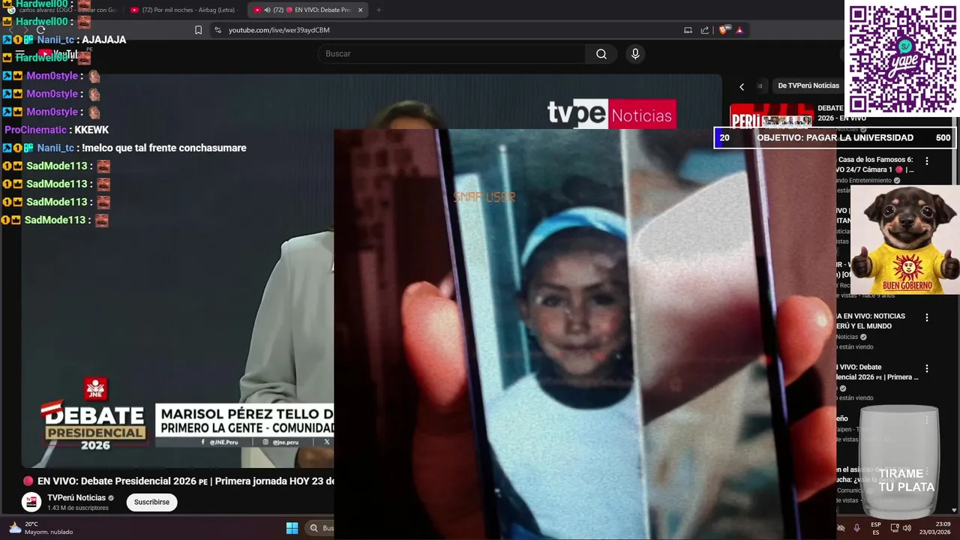Viewport: 960px width, 540px height.
Task: Open the ESP ES language indicator
Action: 876,528
